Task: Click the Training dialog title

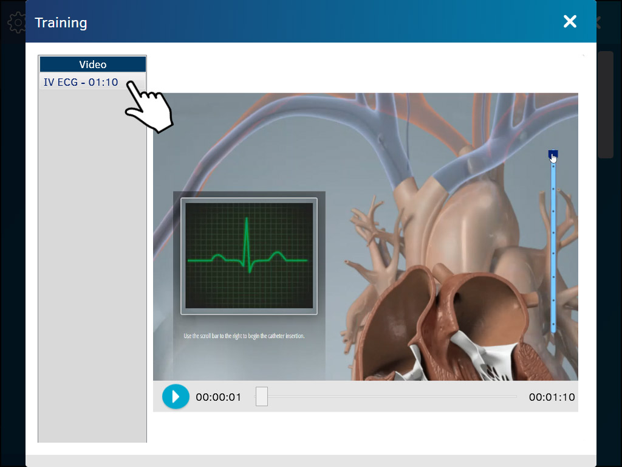Action: [x=61, y=23]
